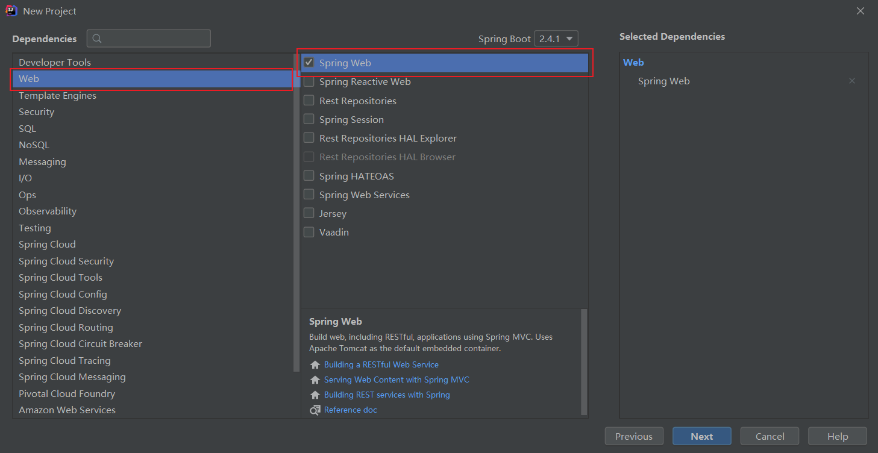The height and width of the screenshot is (453, 878).
Task: Enable the Jersey checkbox
Action: tap(309, 213)
